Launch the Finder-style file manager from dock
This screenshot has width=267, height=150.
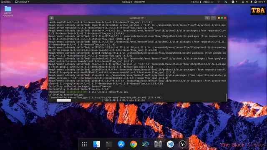pyautogui.click(x=96, y=144)
